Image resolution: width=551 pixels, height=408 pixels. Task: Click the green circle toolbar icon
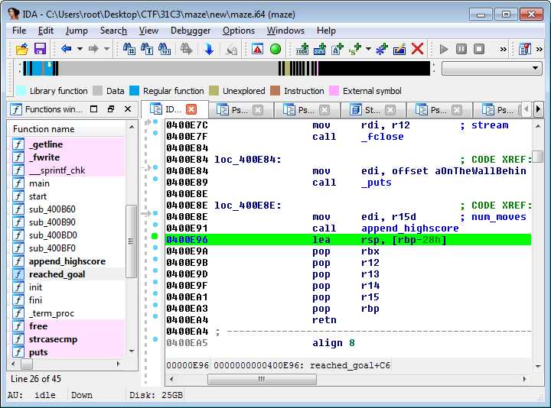click(275, 49)
